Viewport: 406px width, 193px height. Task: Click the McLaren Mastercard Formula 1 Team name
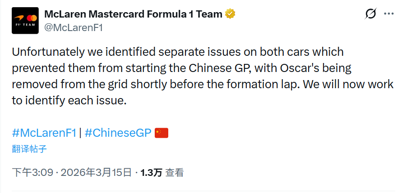pos(134,14)
